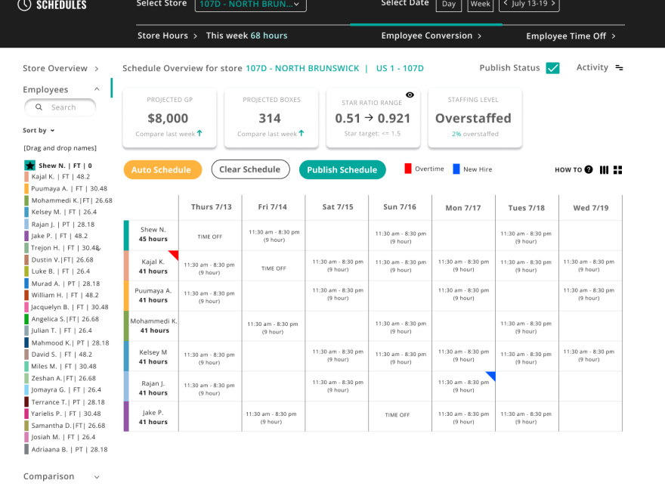This screenshot has width=665, height=499.
Task: Click the red Overtime legend swatch
Action: 408,169
